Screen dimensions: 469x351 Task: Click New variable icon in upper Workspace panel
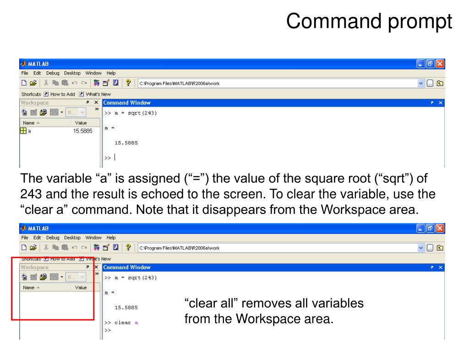click(x=24, y=112)
